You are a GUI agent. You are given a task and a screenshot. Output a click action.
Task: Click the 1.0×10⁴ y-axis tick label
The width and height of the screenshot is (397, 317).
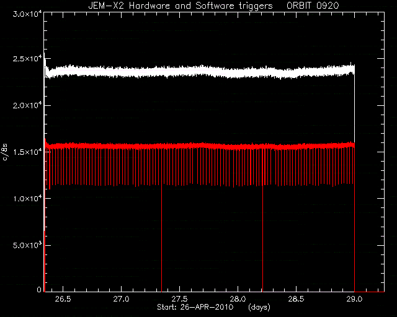27,199
